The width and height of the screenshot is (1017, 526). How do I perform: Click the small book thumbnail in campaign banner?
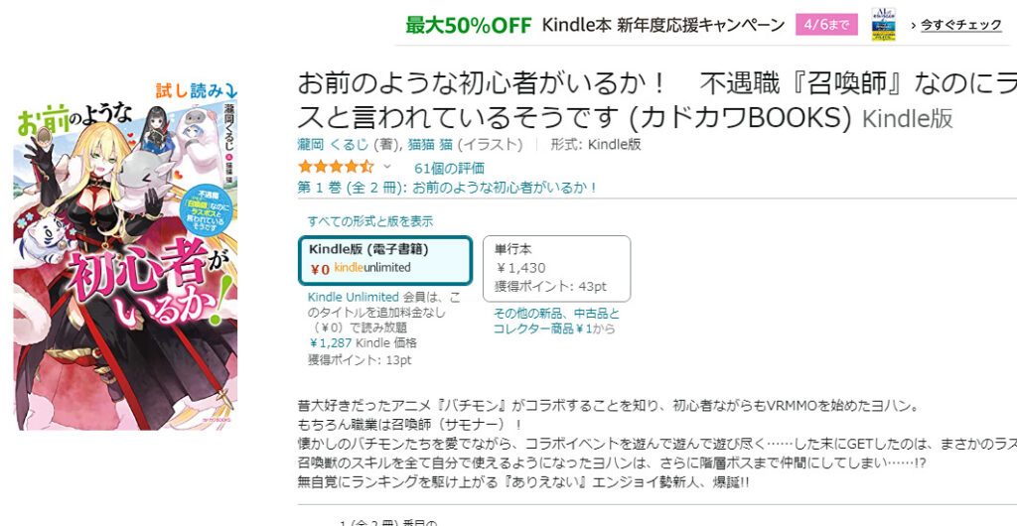[884, 25]
